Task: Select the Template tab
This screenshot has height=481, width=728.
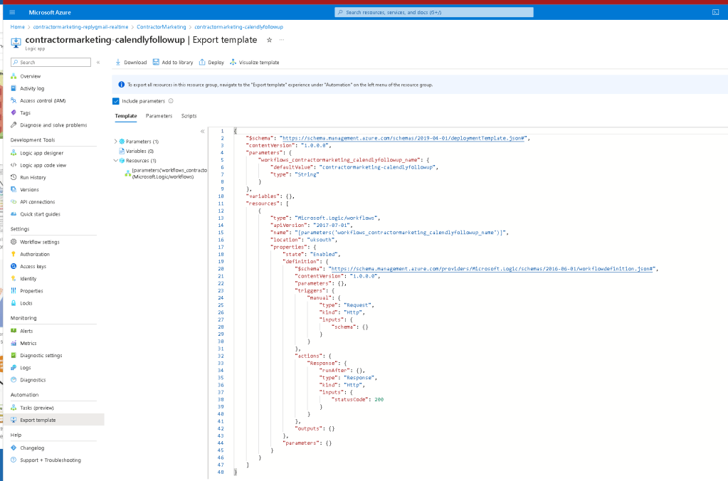Action: 126,116
